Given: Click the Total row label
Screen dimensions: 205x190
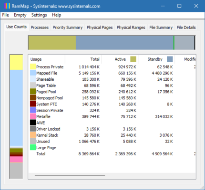Looking at the screenshot, I should tap(41, 154).
